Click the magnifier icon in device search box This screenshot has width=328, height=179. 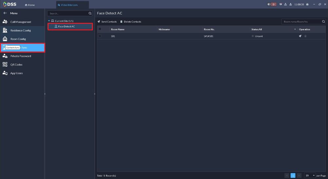[x=90, y=13]
